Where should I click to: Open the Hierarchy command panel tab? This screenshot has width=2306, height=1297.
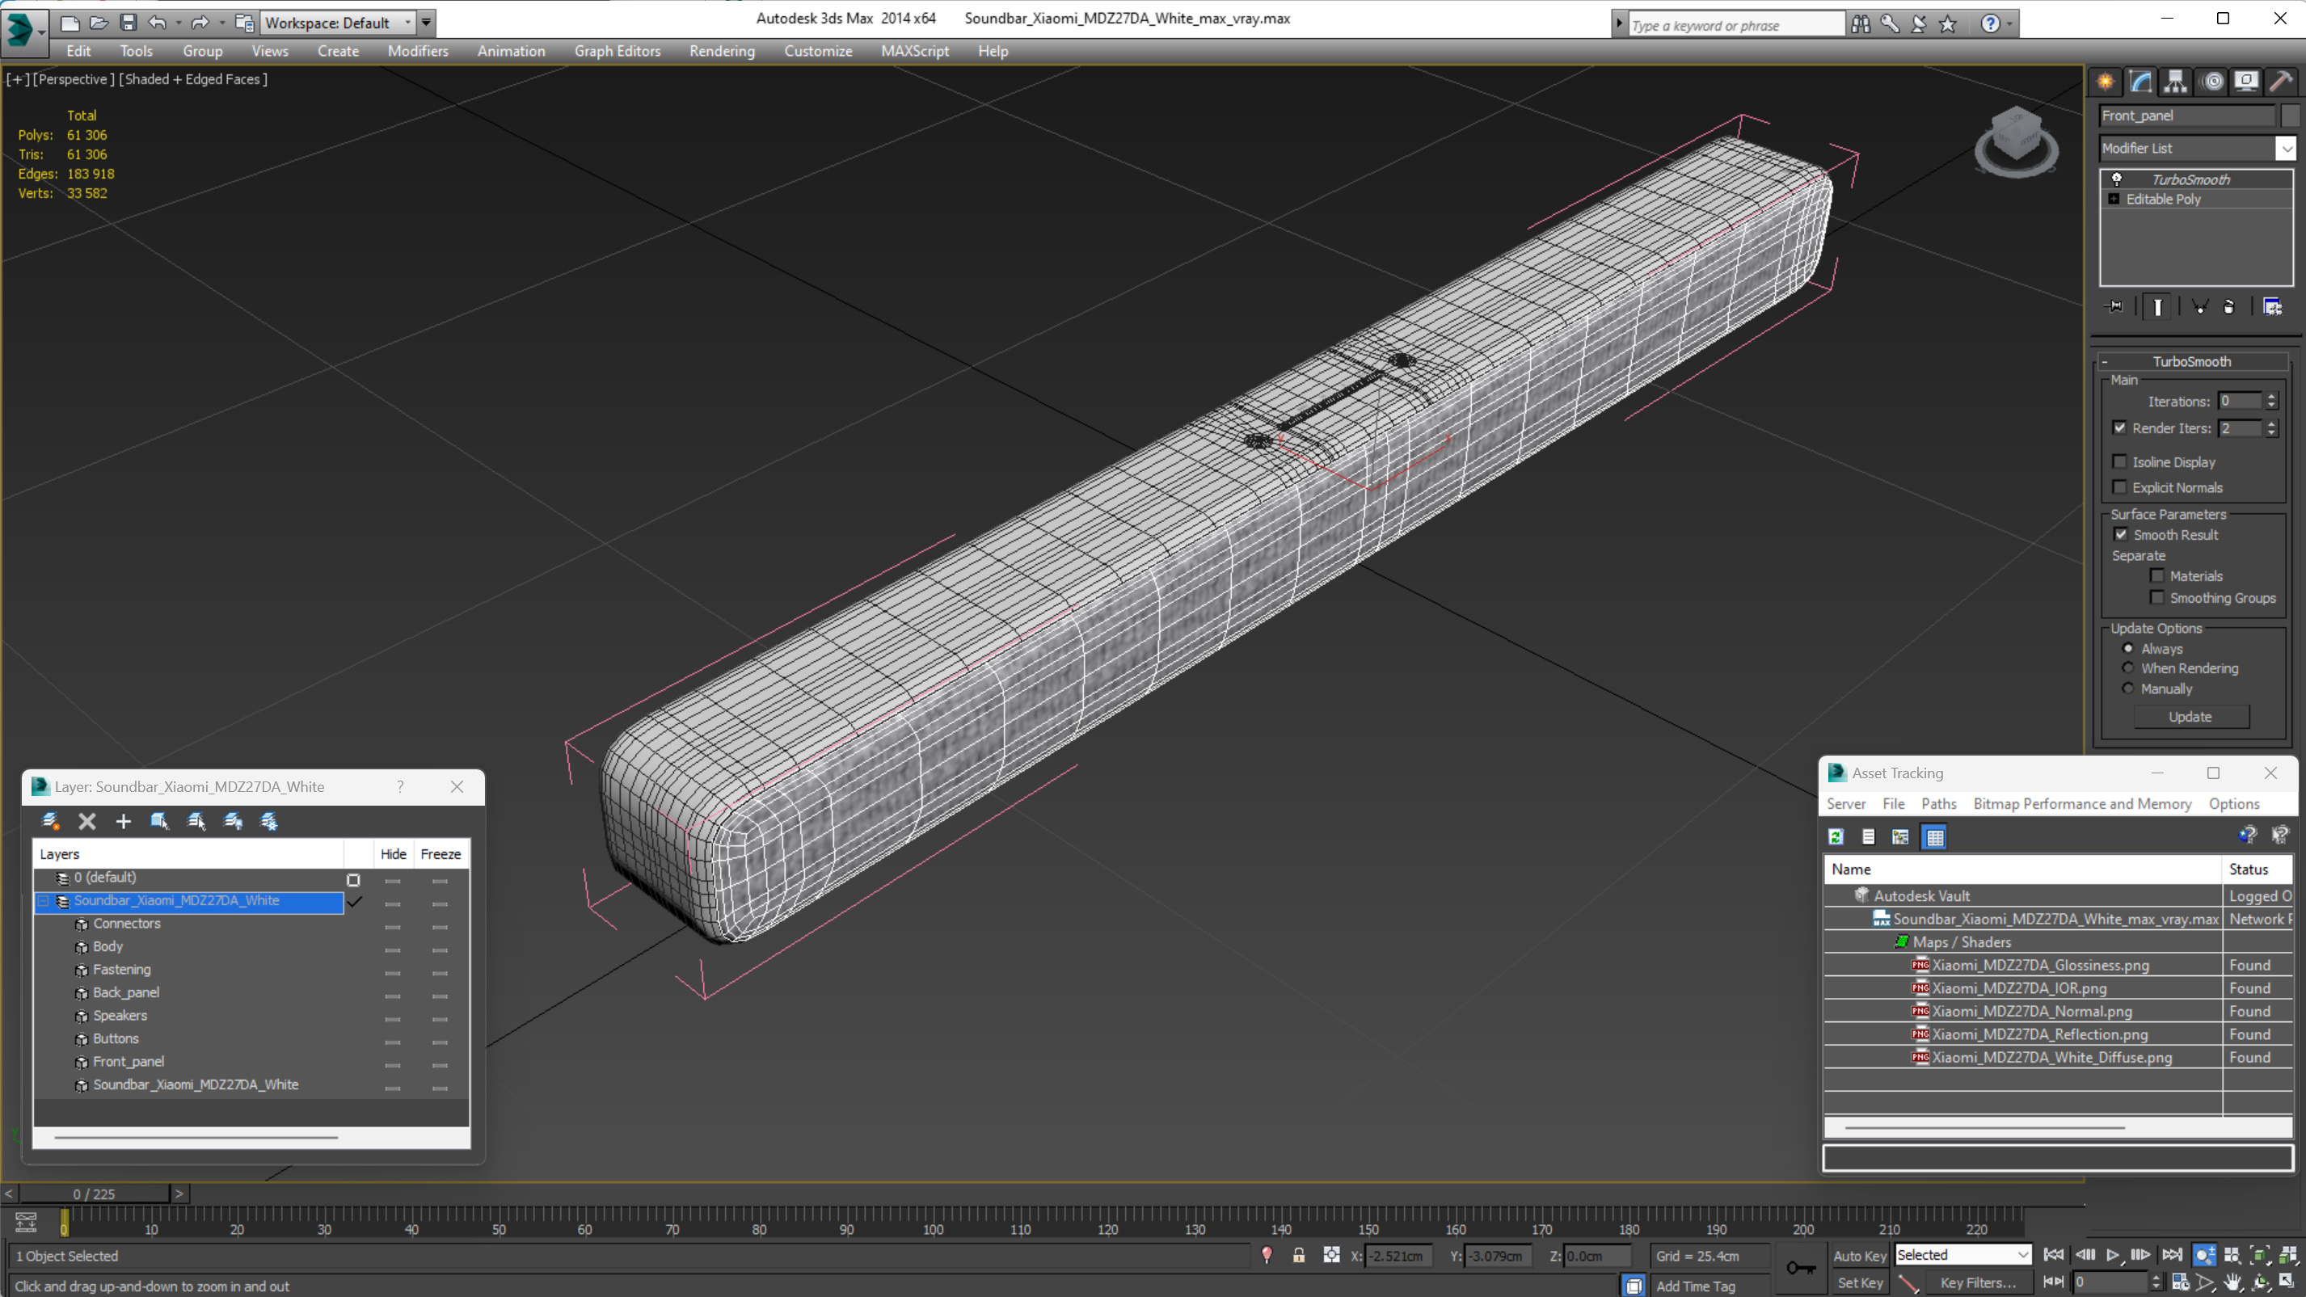pyautogui.click(x=2175, y=82)
